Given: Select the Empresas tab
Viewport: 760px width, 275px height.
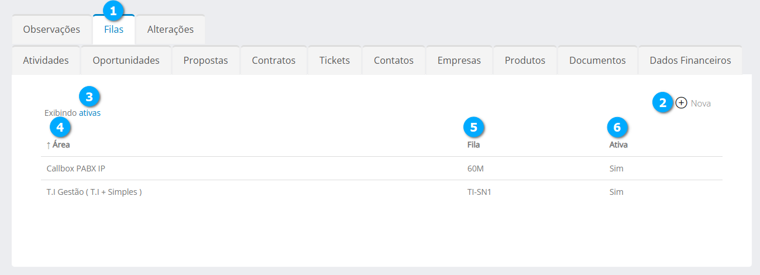Looking at the screenshot, I should tap(459, 60).
